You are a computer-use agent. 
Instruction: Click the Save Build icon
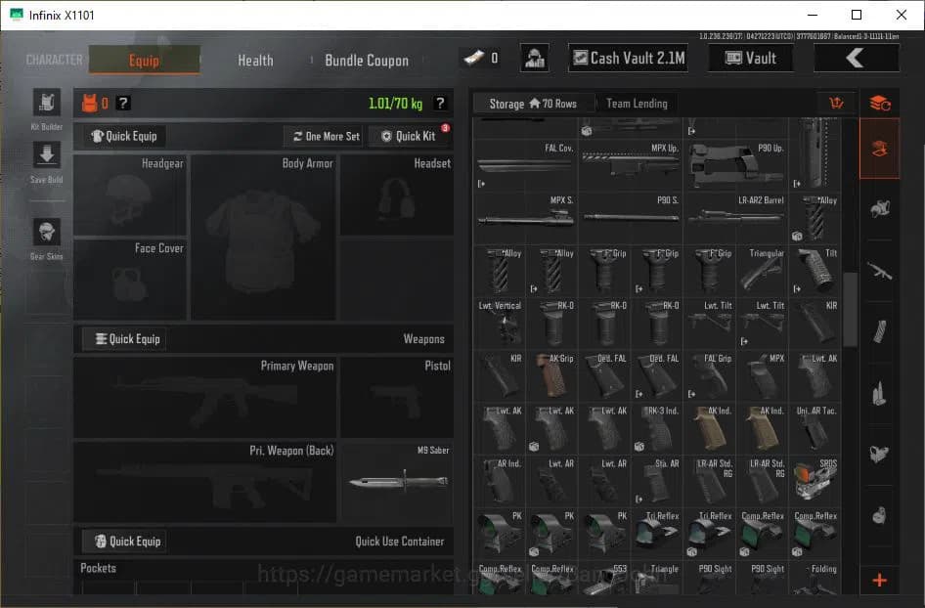coord(46,156)
